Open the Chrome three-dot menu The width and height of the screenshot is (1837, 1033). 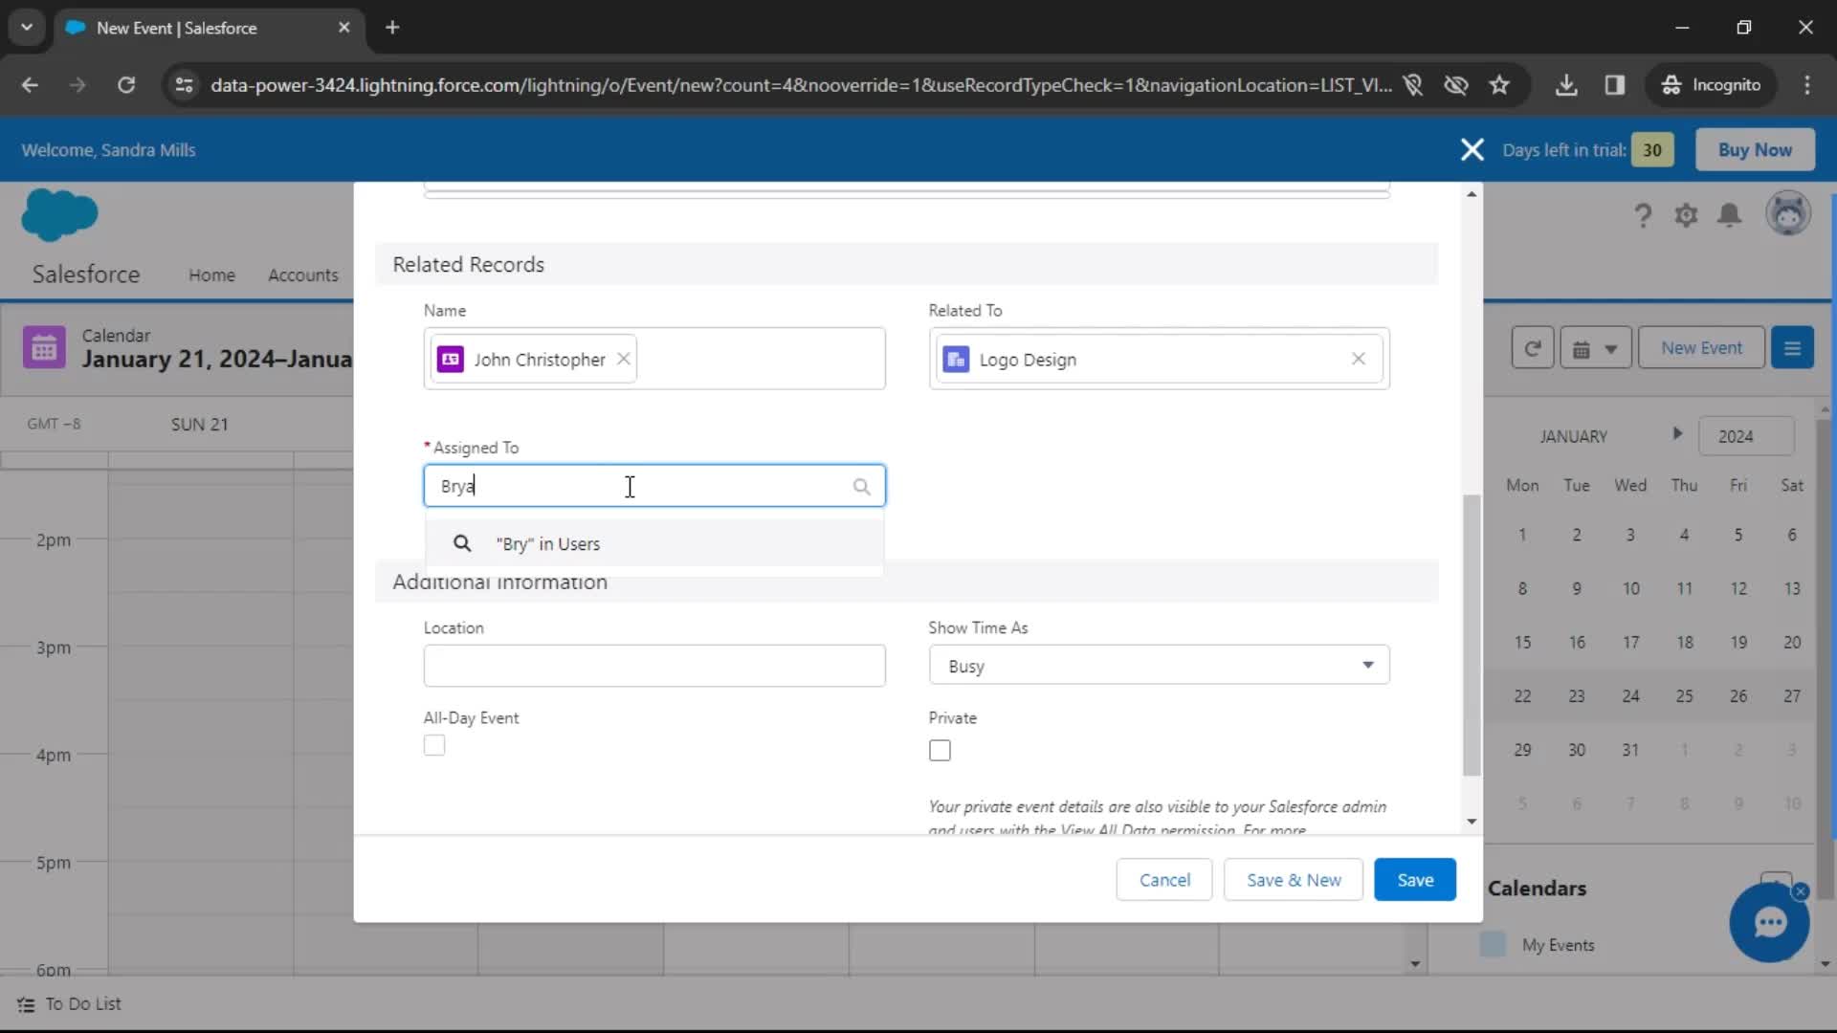1807,85
